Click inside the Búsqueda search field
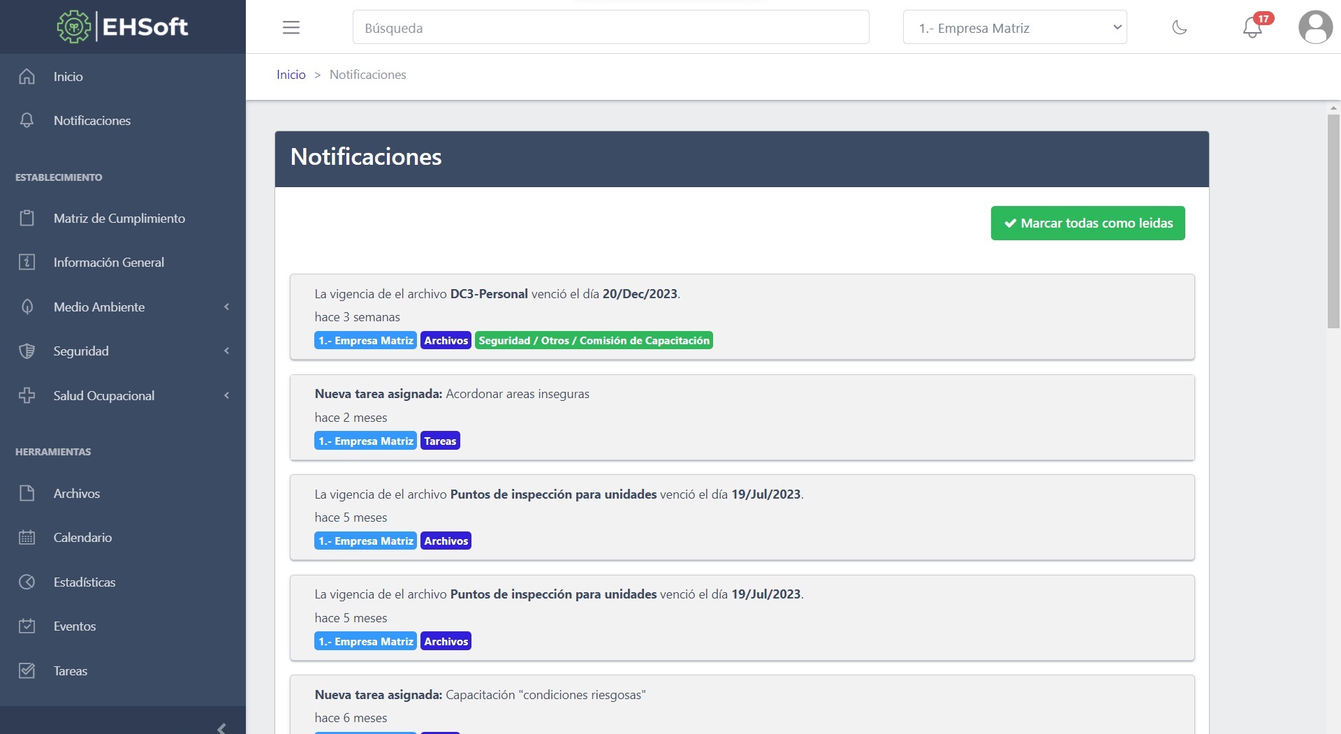Screen dimensions: 1341x734 point(610,27)
